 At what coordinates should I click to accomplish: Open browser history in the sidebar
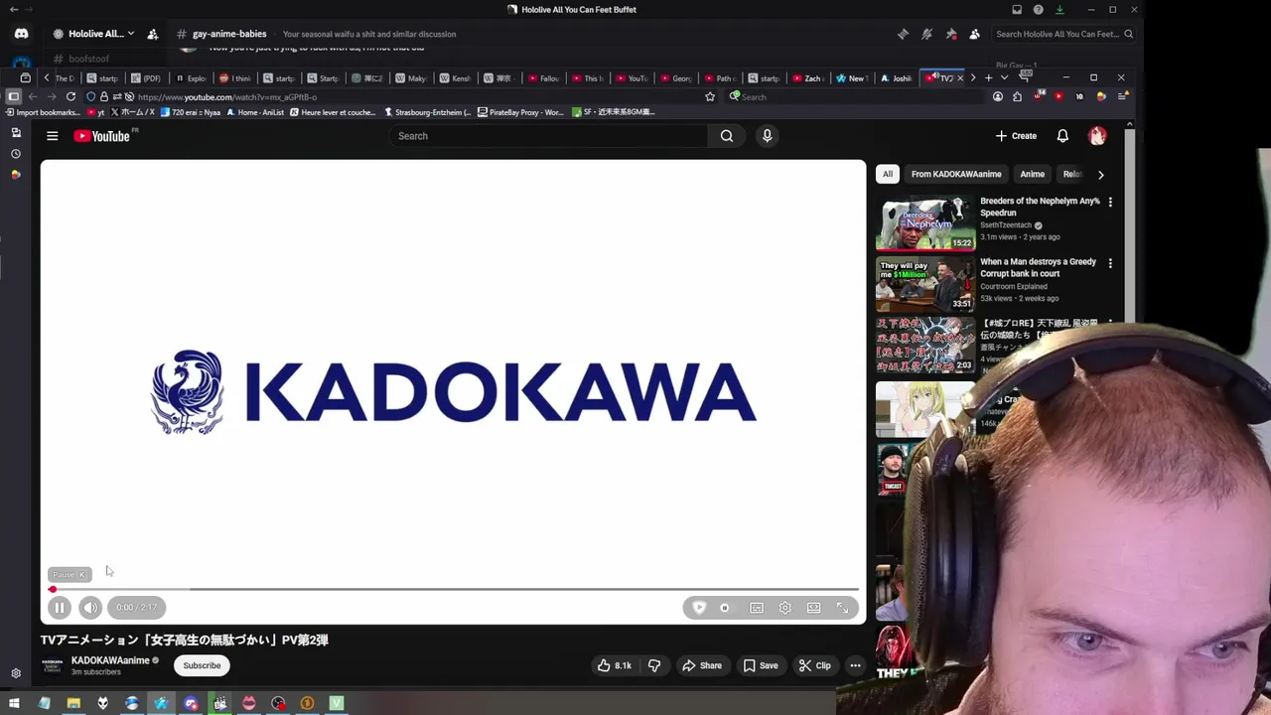pyautogui.click(x=15, y=154)
